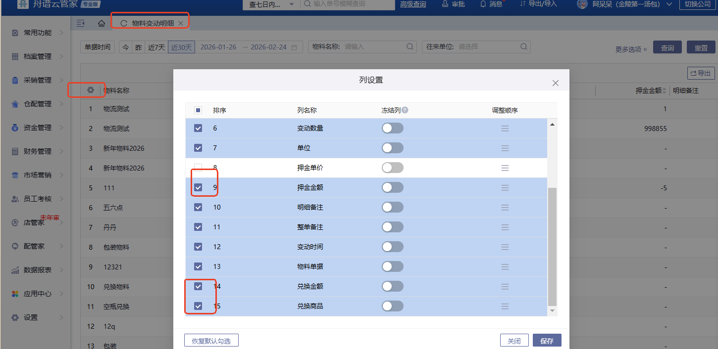This screenshot has height=349, width=718.
Task: Click the date range calendar icon
Action: [x=294, y=47]
